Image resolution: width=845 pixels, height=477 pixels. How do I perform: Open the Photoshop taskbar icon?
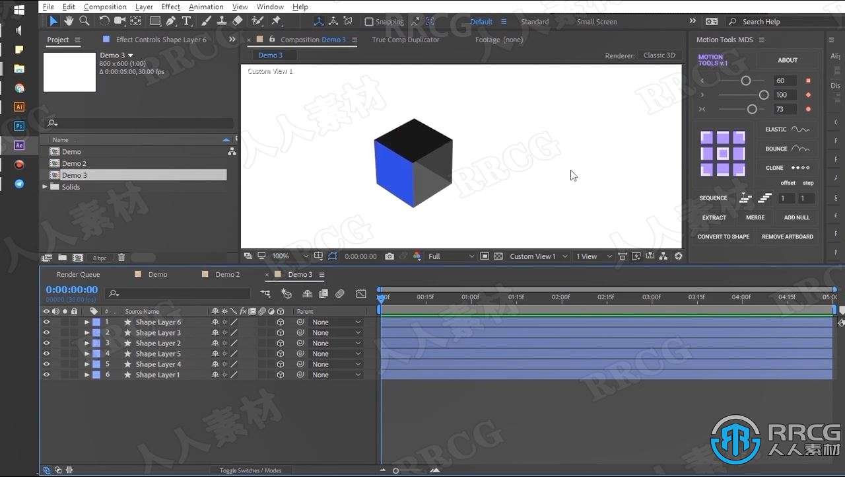[x=19, y=126]
